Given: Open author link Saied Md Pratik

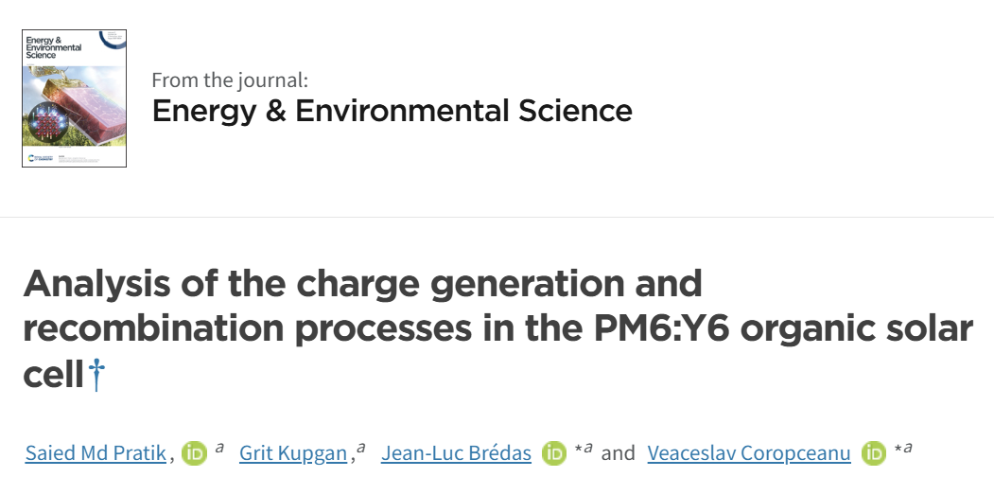Looking at the screenshot, I should [x=96, y=453].
